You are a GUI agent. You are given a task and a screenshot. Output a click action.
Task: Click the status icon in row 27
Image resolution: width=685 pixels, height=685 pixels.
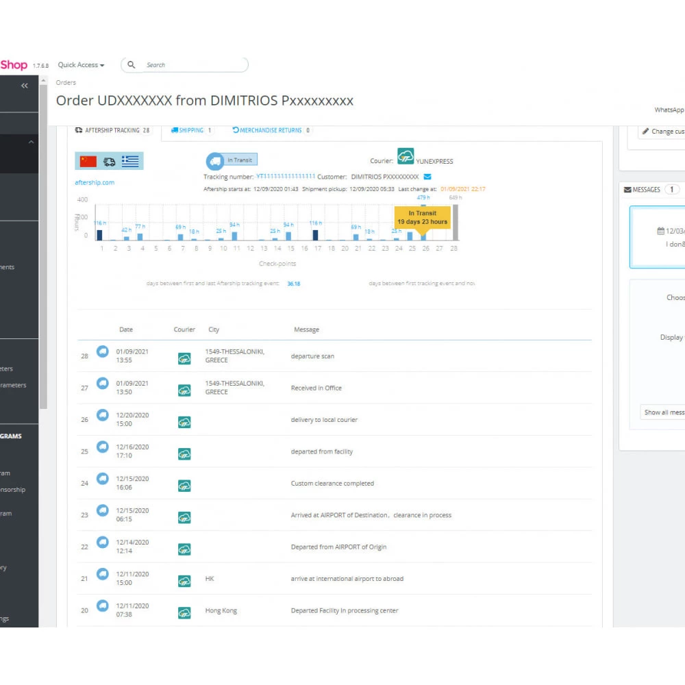coord(103,383)
